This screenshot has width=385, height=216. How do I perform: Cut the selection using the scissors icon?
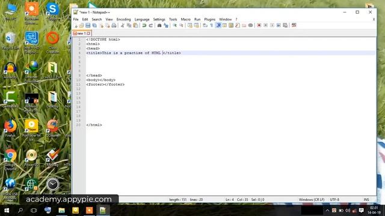(x=123, y=25)
